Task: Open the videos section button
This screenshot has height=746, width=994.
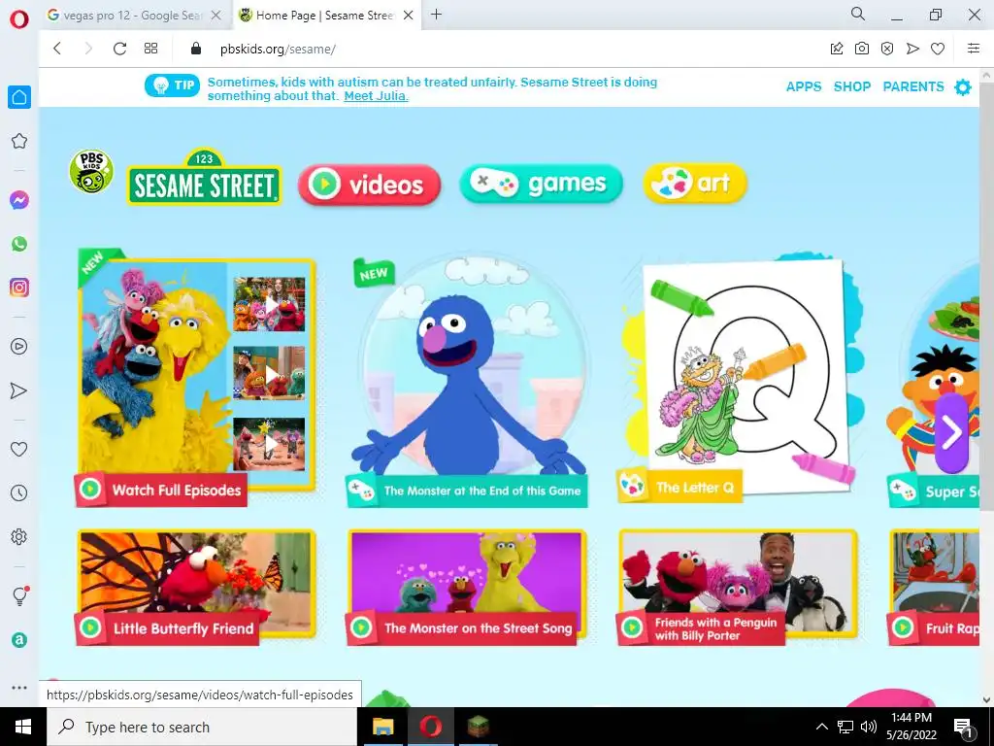Action: [x=370, y=185]
